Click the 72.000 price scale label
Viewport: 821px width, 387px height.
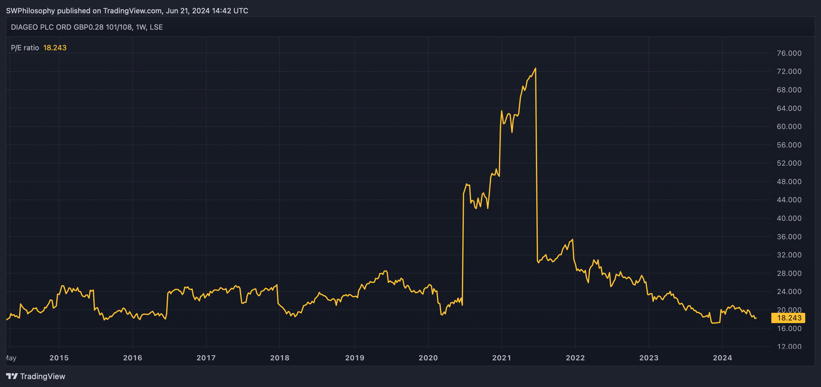[x=789, y=71]
